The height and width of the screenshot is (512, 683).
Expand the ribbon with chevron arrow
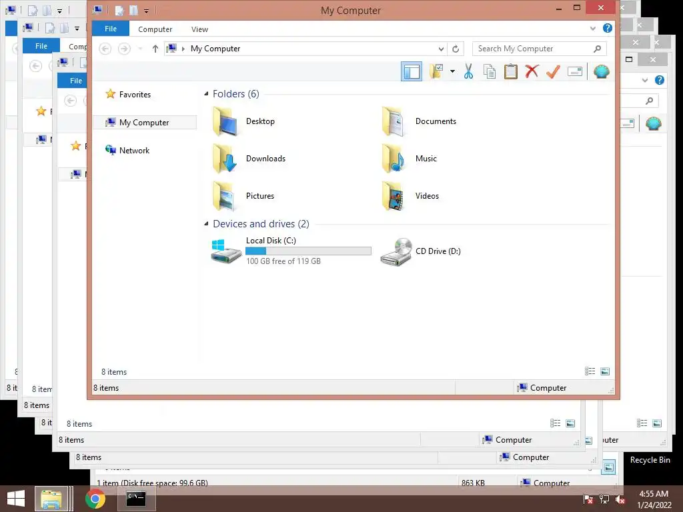pyautogui.click(x=592, y=29)
